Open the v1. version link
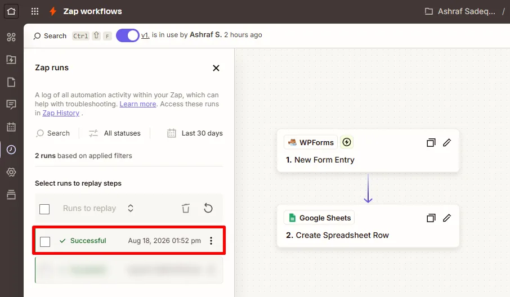 click(x=145, y=35)
